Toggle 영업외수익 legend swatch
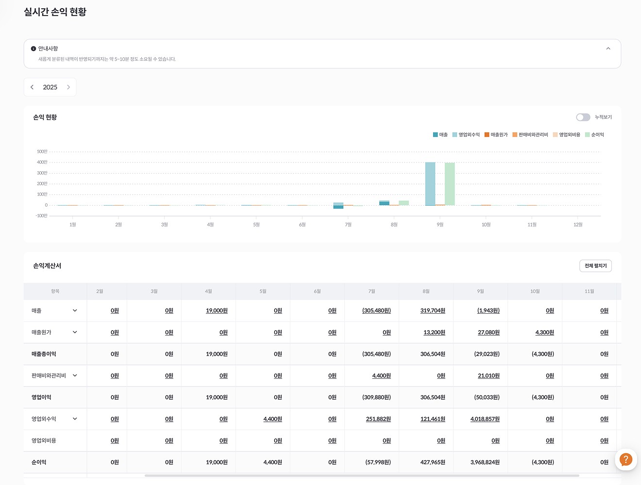 455,135
